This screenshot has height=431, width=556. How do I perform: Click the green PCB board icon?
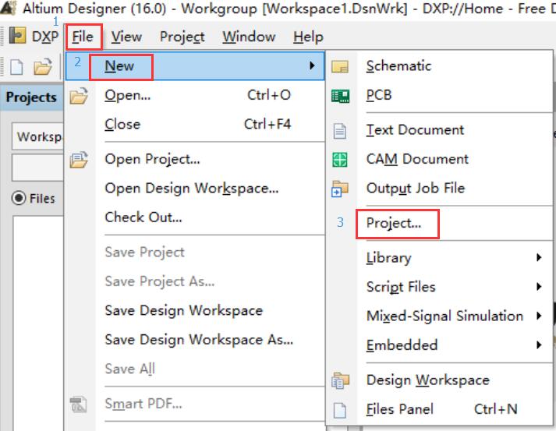click(x=340, y=96)
